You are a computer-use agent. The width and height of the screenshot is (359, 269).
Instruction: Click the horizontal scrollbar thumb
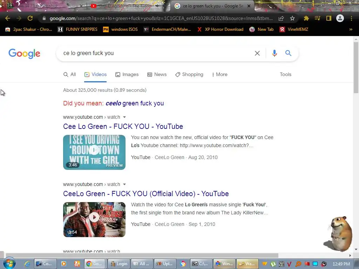142,255
